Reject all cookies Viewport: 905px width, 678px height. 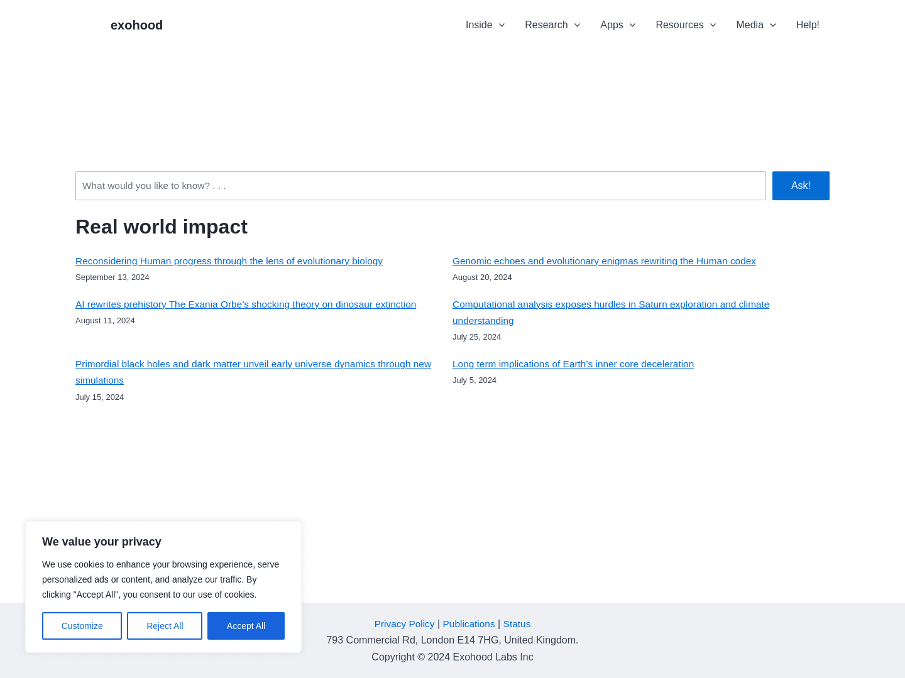165,626
